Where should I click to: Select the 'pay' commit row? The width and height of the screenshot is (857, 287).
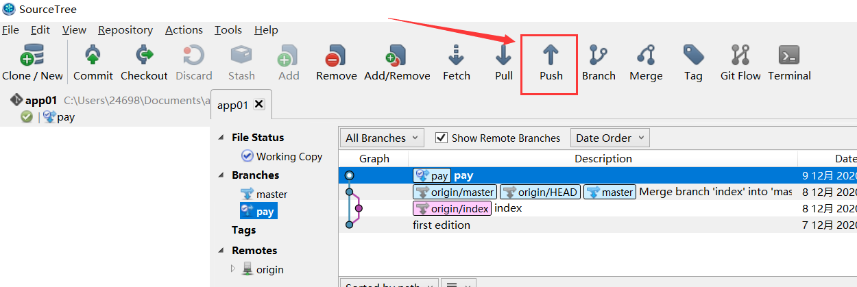pyautogui.click(x=598, y=175)
